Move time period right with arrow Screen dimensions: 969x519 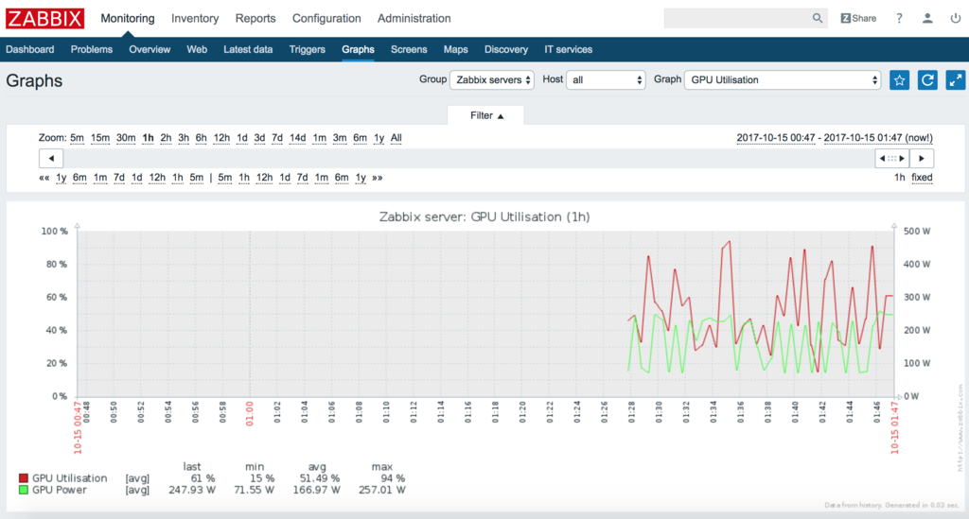[922, 159]
